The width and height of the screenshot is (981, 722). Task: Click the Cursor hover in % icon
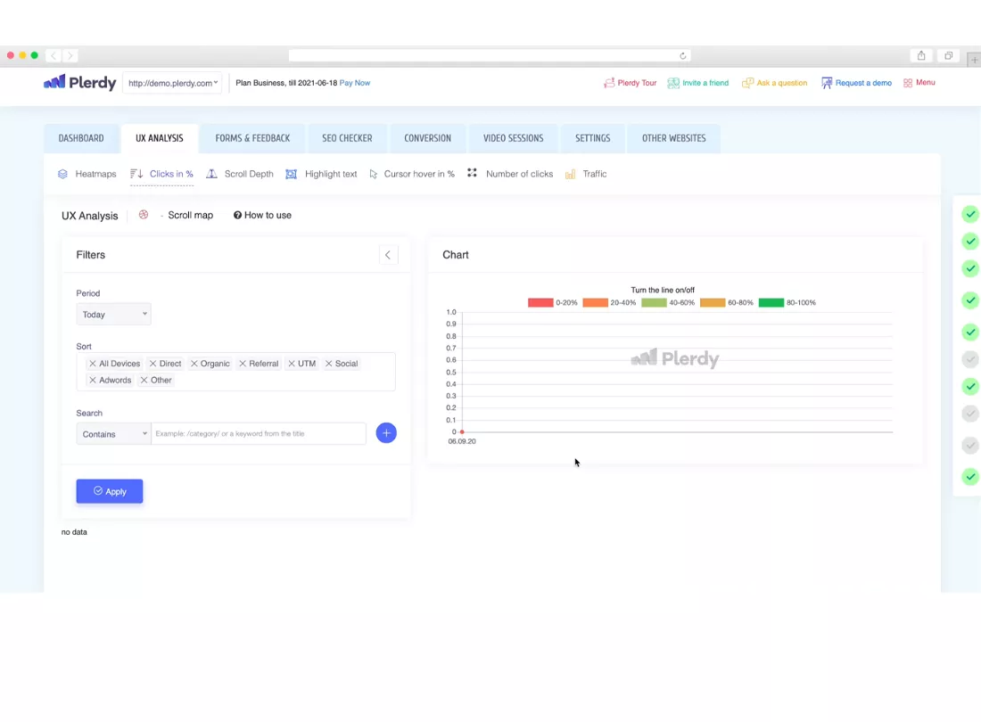(374, 174)
